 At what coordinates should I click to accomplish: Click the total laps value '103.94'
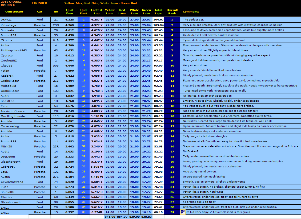[x=159, y=25]
